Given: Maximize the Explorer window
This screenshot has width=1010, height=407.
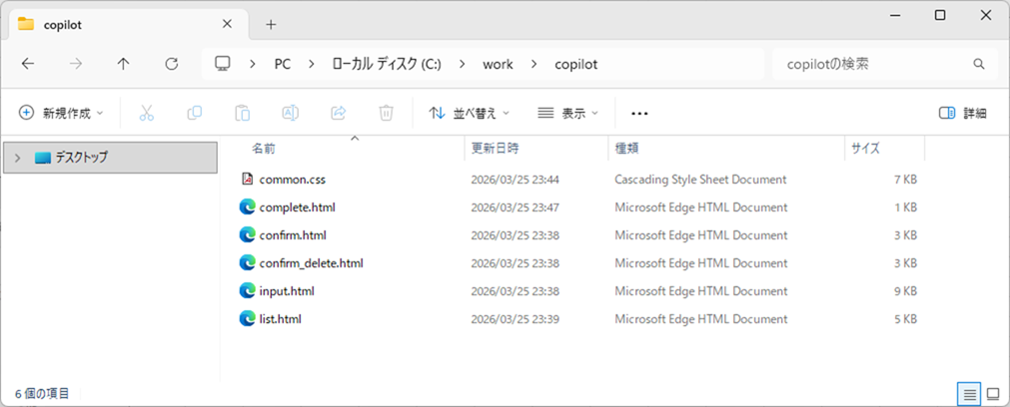Looking at the screenshot, I should click(x=940, y=15).
